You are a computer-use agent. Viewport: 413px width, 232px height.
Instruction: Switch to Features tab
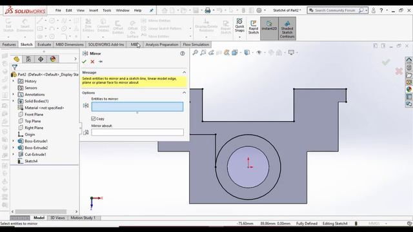click(x=9, y=44)
